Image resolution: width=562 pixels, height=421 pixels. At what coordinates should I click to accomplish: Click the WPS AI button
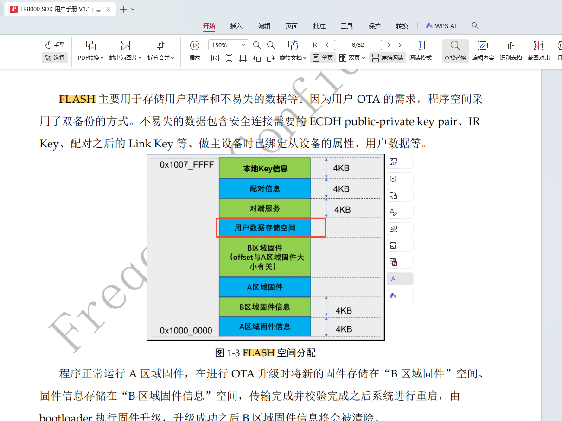[441, 26]
